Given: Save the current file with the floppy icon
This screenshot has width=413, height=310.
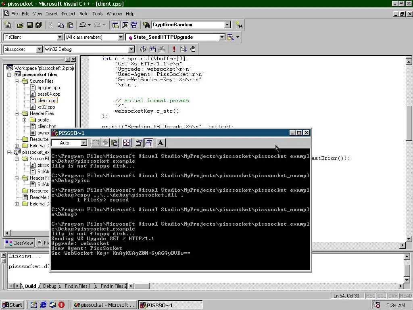Looking at the screenshot, I should coord(30,25).
